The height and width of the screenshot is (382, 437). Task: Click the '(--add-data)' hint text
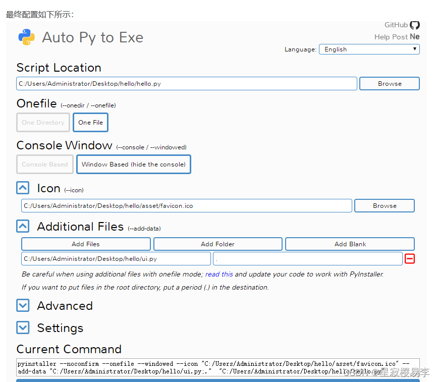point(144,229)
